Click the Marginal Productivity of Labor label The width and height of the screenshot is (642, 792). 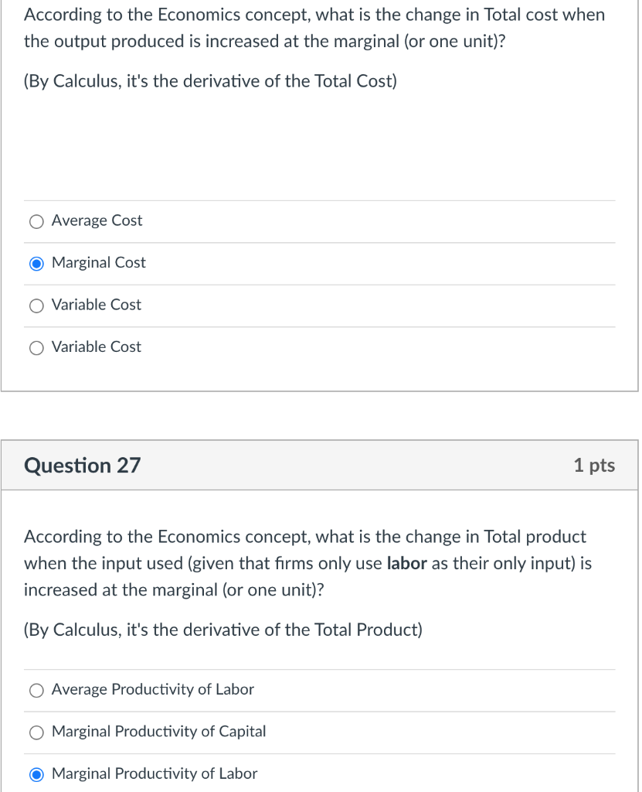pos(155,773)
